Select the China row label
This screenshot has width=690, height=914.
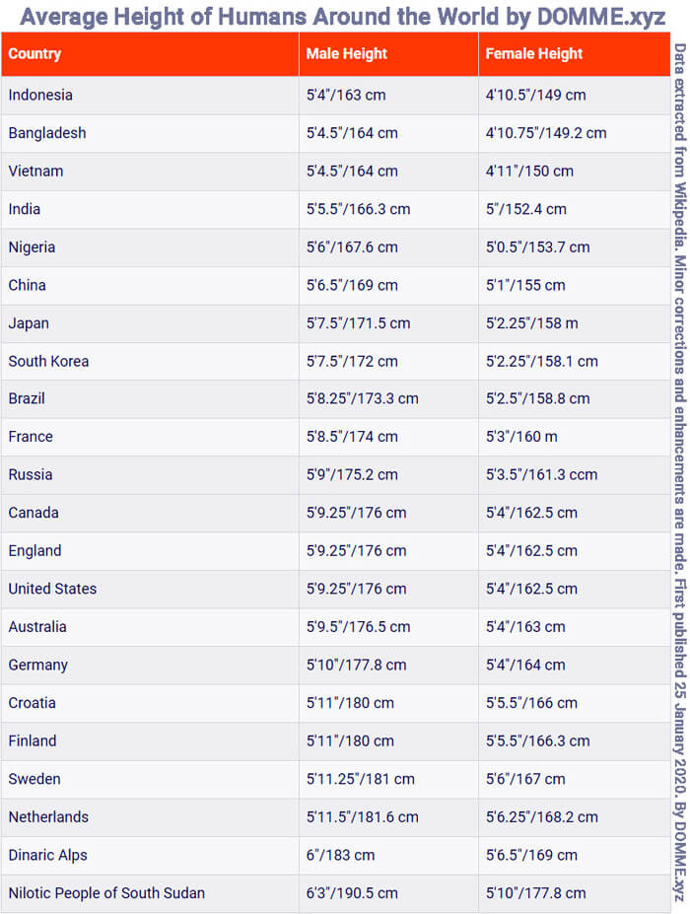(x=27, y=285)
